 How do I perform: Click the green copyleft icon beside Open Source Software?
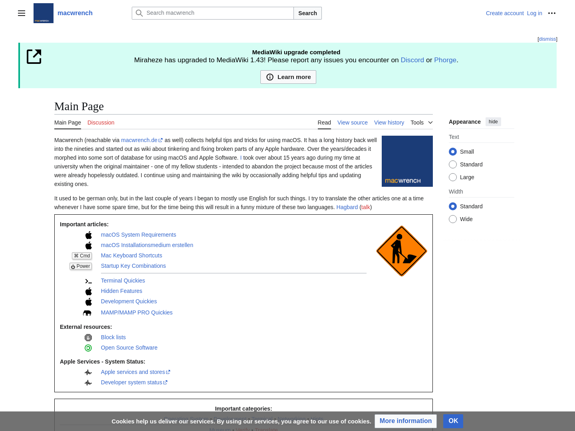pyautogui.click(x=88, y=348)
